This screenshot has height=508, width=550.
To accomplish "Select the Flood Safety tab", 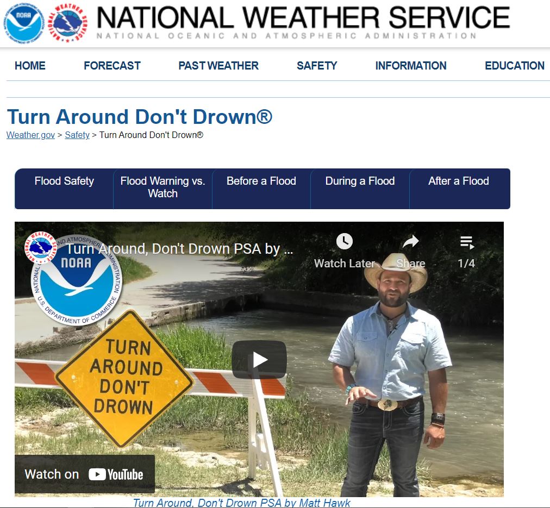I will point(64,189).
